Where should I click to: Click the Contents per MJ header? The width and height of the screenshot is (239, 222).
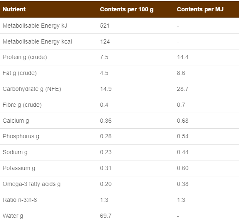(200, 9)
